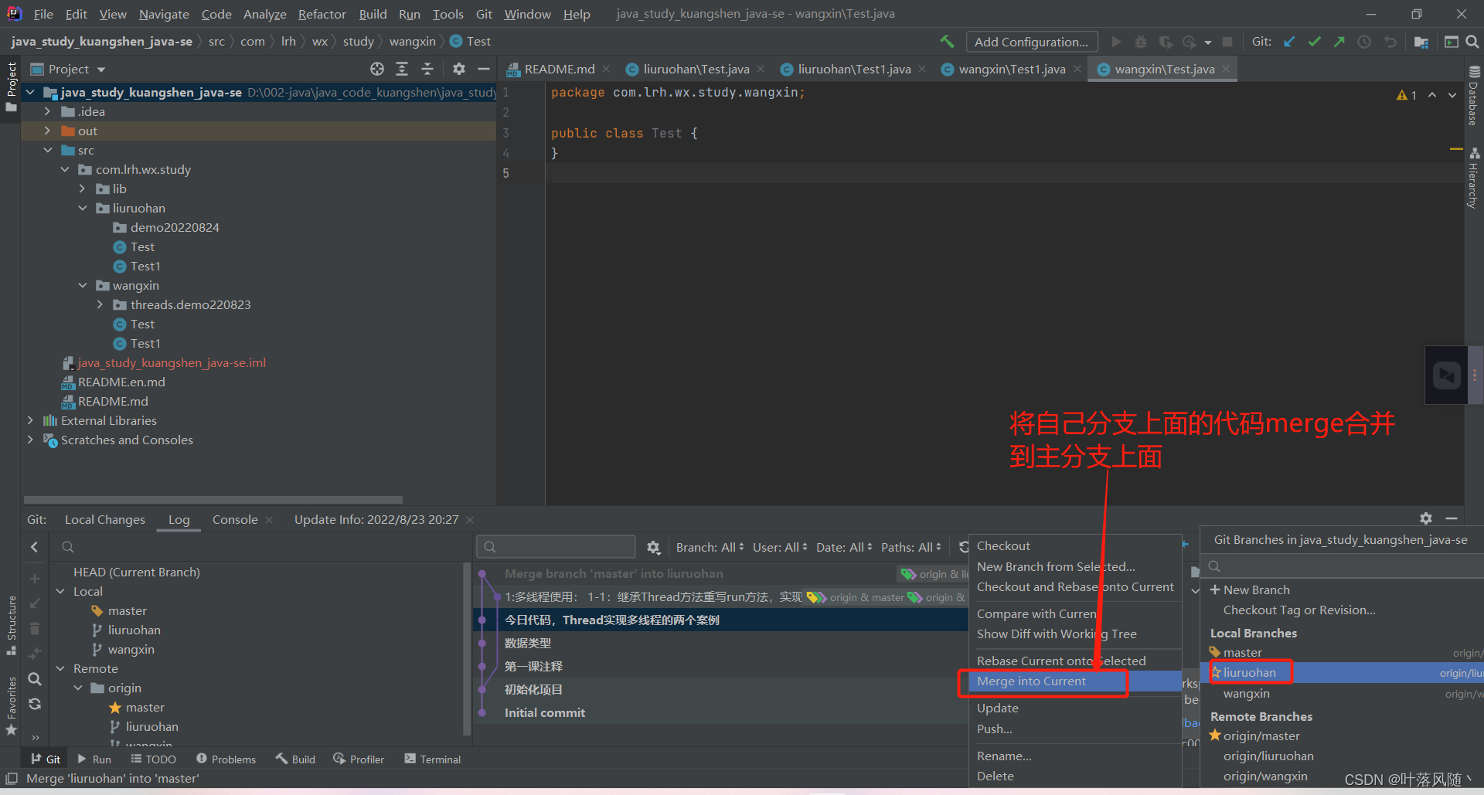Click search field in Git Branches popup

[1343, 566]
